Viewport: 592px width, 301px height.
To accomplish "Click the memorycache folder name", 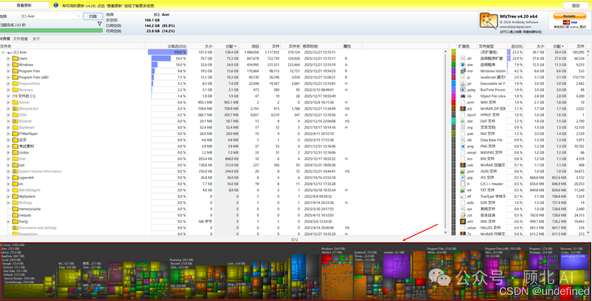I will point(30,209).
